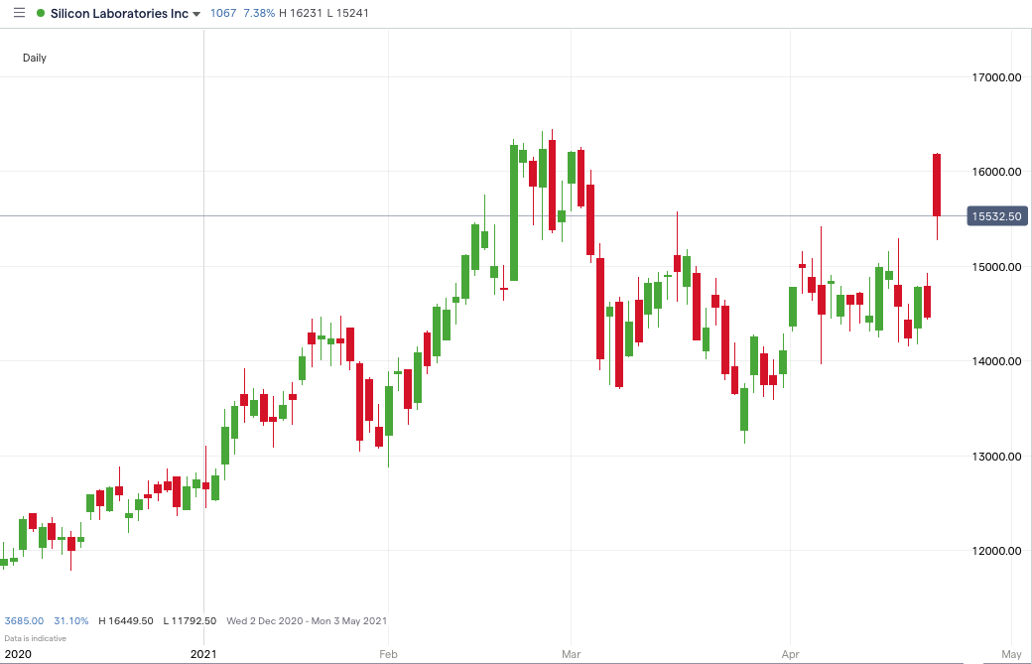Open the Daily timeframe selector
Viewport: 1032px width, 664px height.
(x=34, y=58)
